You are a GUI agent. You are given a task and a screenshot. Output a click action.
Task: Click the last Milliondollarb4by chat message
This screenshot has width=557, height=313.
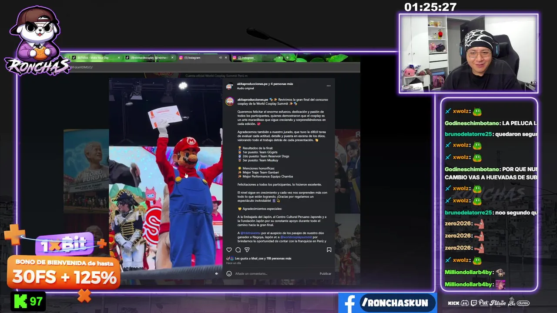(475, 284)
